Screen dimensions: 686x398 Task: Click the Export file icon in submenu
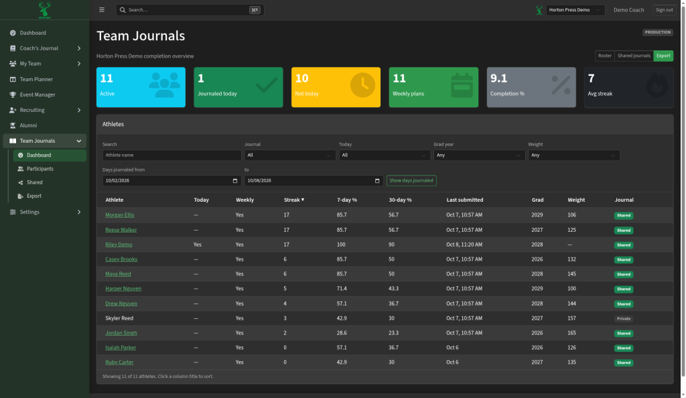20,196
